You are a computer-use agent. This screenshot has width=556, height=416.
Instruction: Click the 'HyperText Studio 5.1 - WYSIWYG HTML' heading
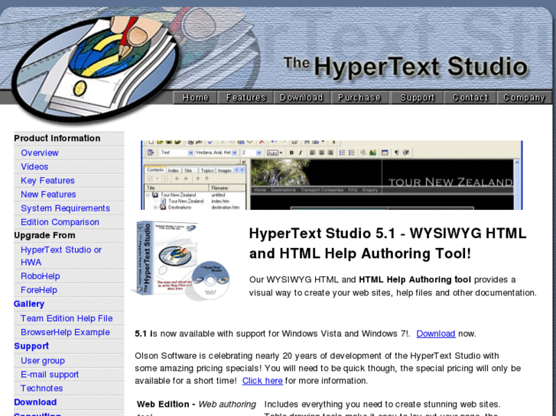(388, 243)
